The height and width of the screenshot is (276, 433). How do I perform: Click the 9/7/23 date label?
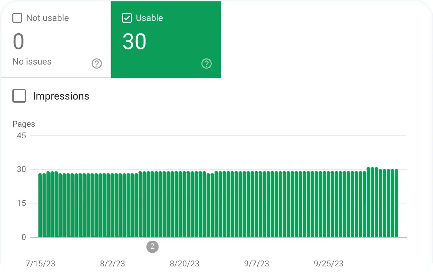tap(257, 264)
